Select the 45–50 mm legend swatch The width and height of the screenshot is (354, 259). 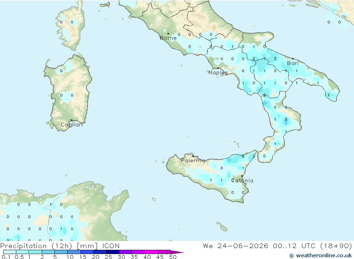point(164,252)
